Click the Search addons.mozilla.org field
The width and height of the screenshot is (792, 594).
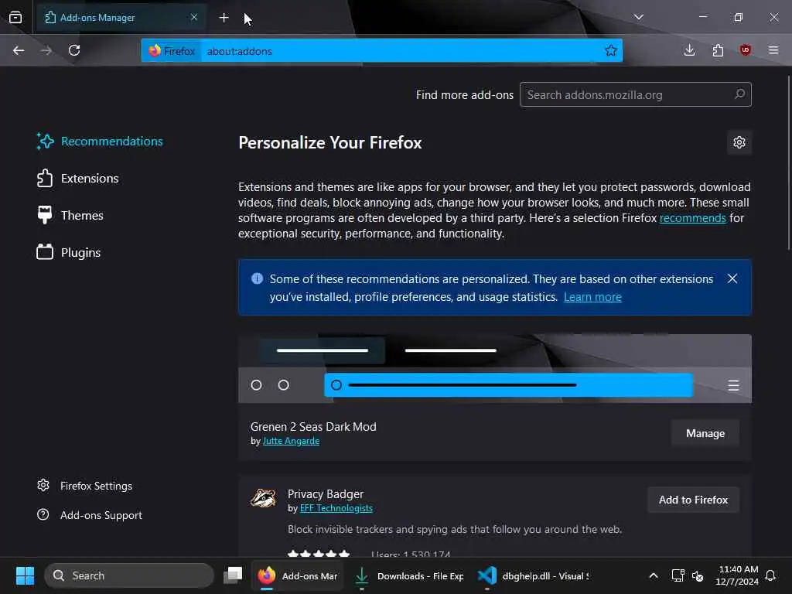[x=636, y=94]
